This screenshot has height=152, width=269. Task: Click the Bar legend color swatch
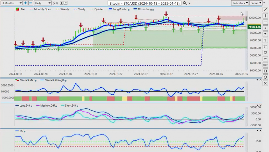coord(17,9)
